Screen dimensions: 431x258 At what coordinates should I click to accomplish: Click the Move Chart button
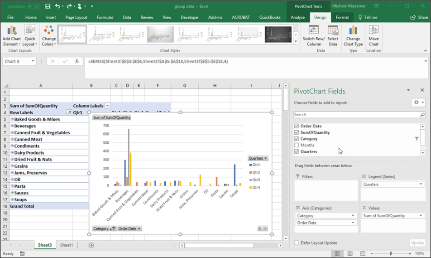click(374, 36)
